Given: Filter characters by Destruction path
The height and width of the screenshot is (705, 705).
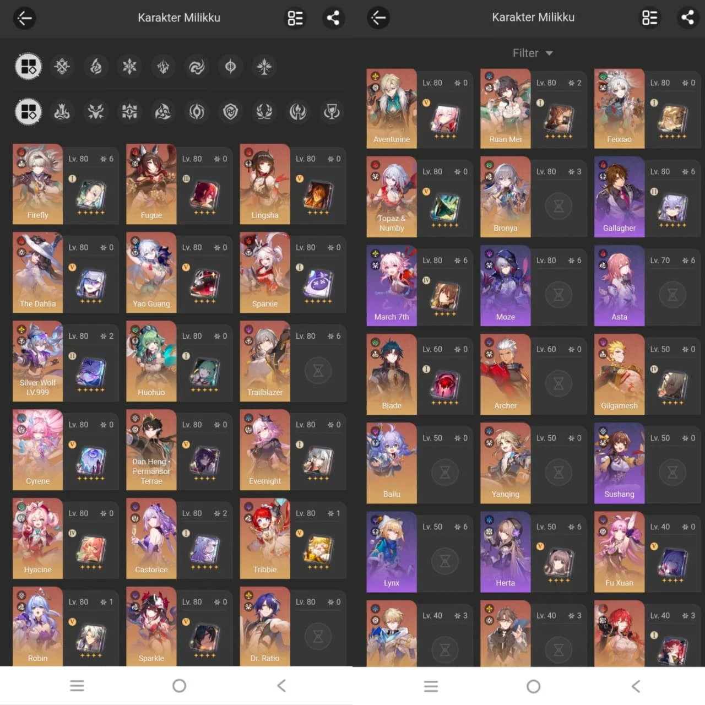Looking at the screenshot, I should tap(62, 112).
